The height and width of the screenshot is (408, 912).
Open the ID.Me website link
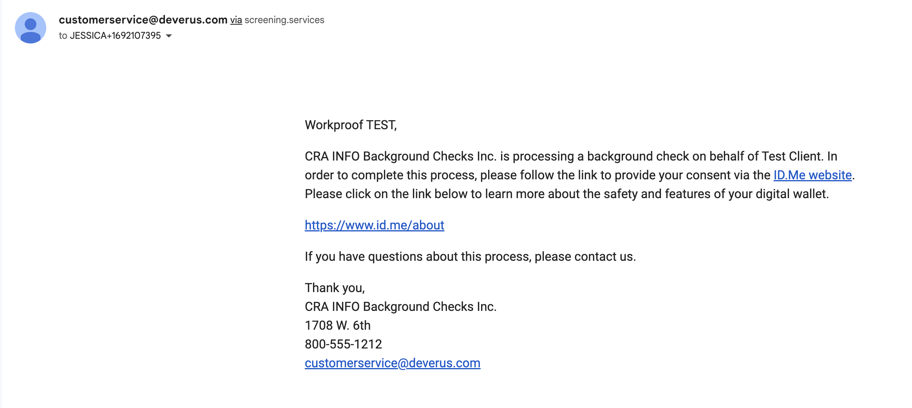tap(812, 175)
